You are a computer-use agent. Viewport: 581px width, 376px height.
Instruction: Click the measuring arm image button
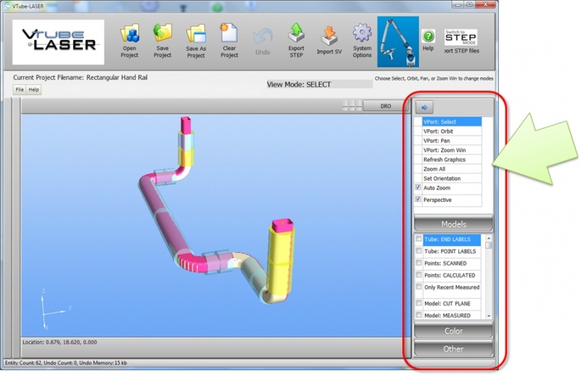click(x=398, y=42)
